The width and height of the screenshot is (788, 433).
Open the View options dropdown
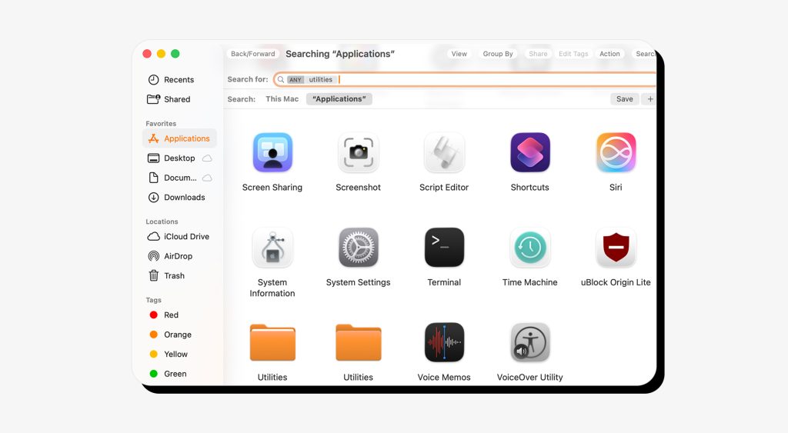click(x=459, y=54)
